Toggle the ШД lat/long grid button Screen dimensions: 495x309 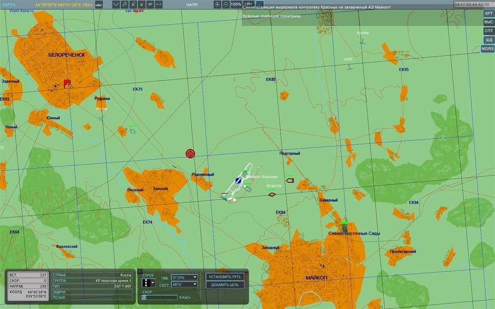[489, 40]
